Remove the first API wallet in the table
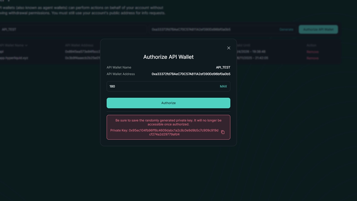 (x=312, y=52)
